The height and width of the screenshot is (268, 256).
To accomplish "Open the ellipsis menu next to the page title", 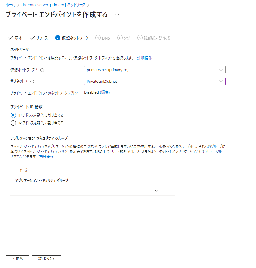I will click(x=117, y=15).
